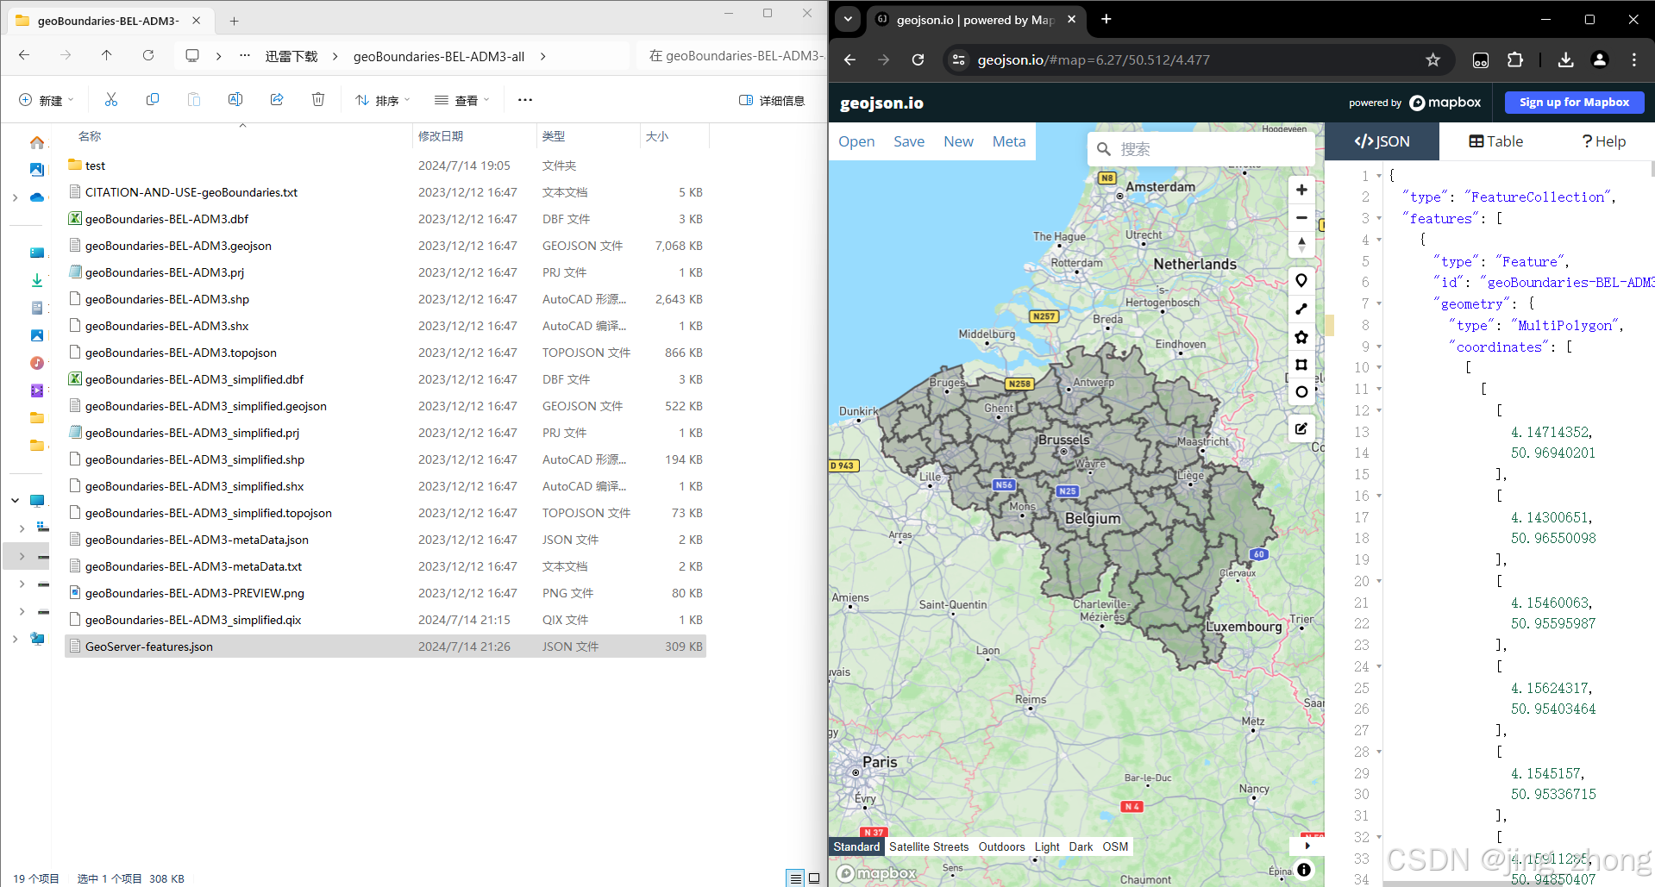1655x887 pixels.
Task: Zoom in on the map with plus
Action: click(1301, 190)
